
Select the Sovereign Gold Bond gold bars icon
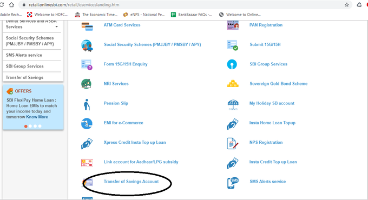click(233, 84)
